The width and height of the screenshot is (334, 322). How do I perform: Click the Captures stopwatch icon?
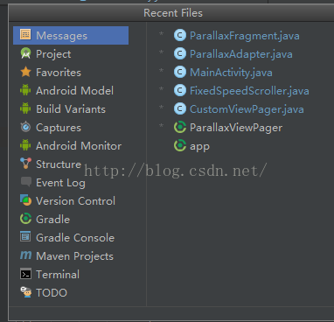click(25, 127)
